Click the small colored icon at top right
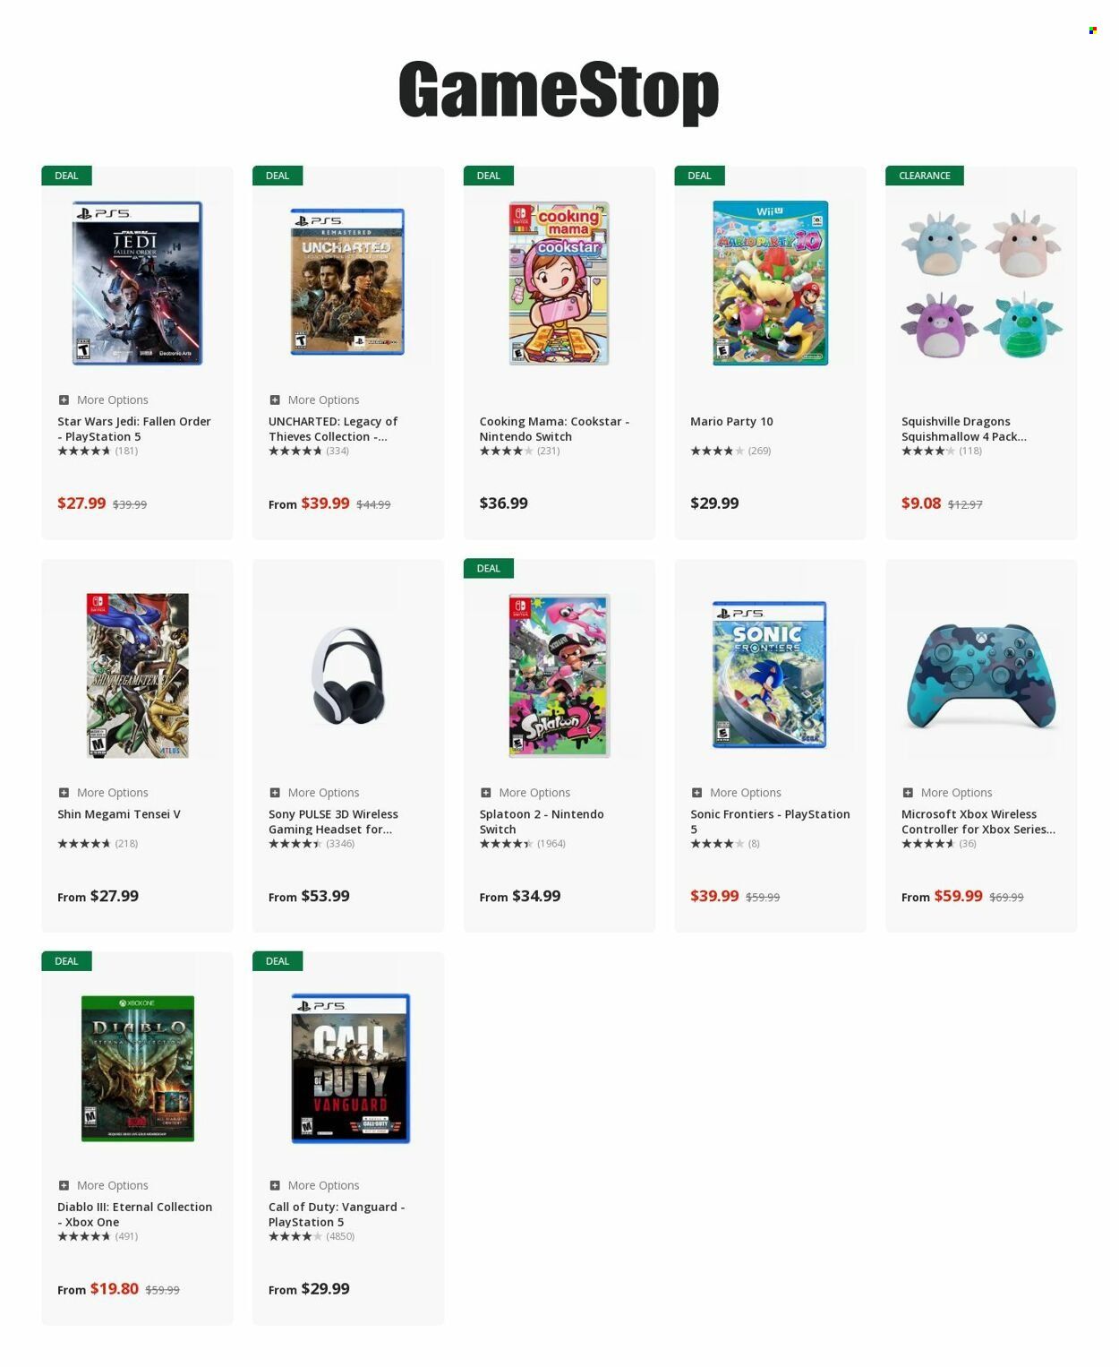Viewport: 1119px width, 1367px height. [1092, 30]
